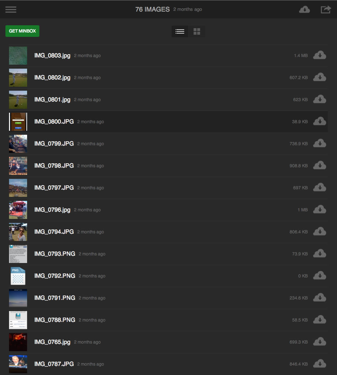The image size is (337, 375).
Task: Open the IMG_0793.PNG file name link
Action: (x=55, y=254)
